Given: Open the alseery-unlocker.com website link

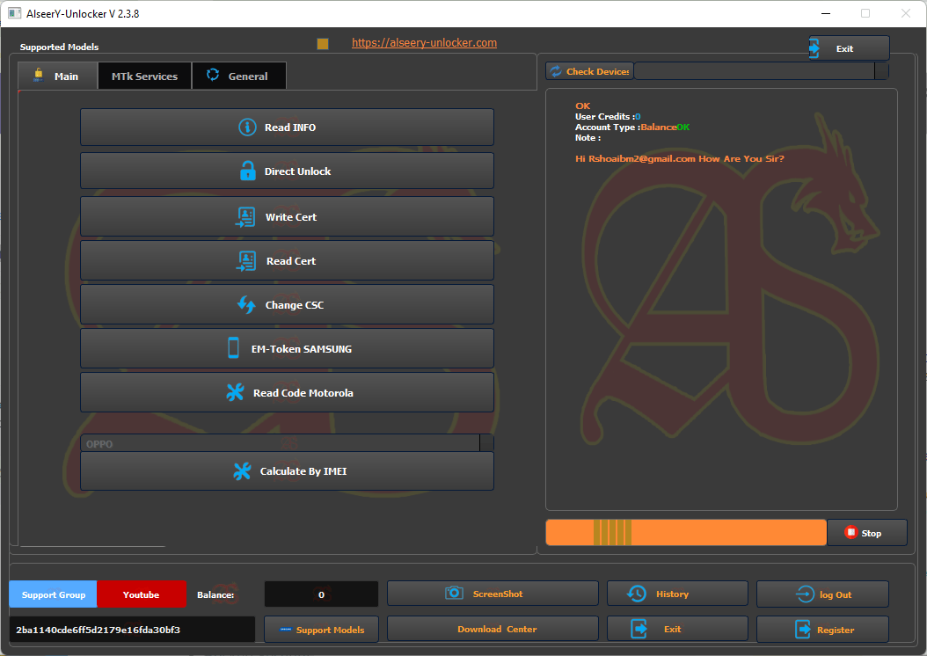Looking at the screenshot, I should [x=424, y=43].
